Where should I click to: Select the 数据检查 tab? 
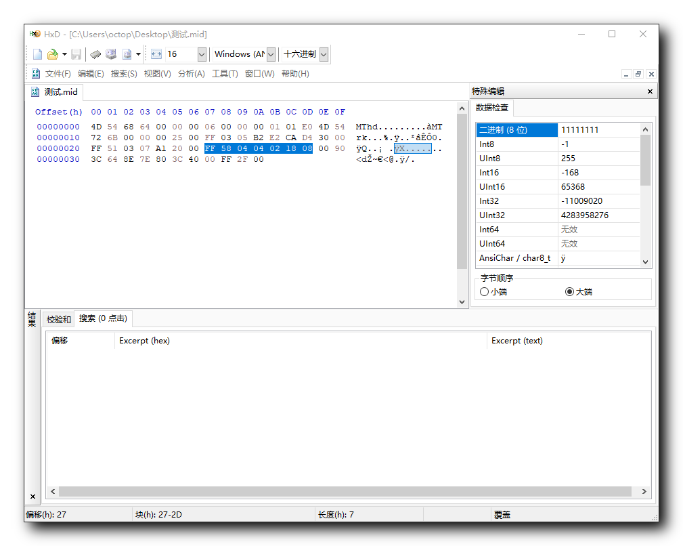pyautogui.click(x=492, y=108)
